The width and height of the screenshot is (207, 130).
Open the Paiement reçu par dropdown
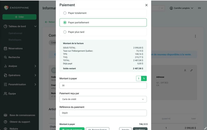[103, 99]
